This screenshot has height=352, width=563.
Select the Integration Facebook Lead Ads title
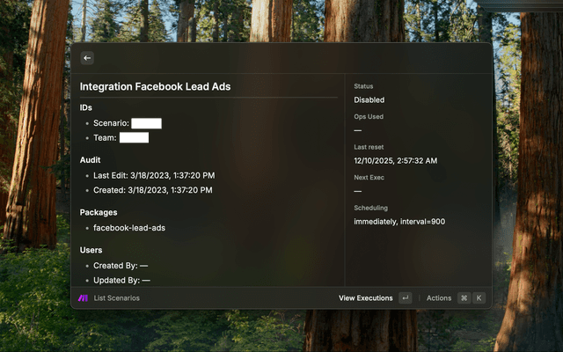point(155,87)
